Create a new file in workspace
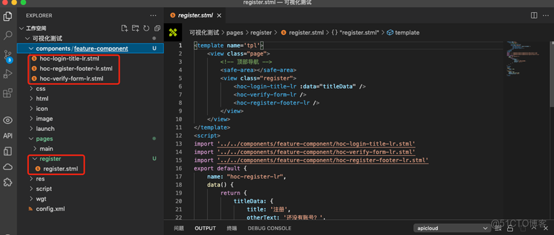 pos(124,28)
